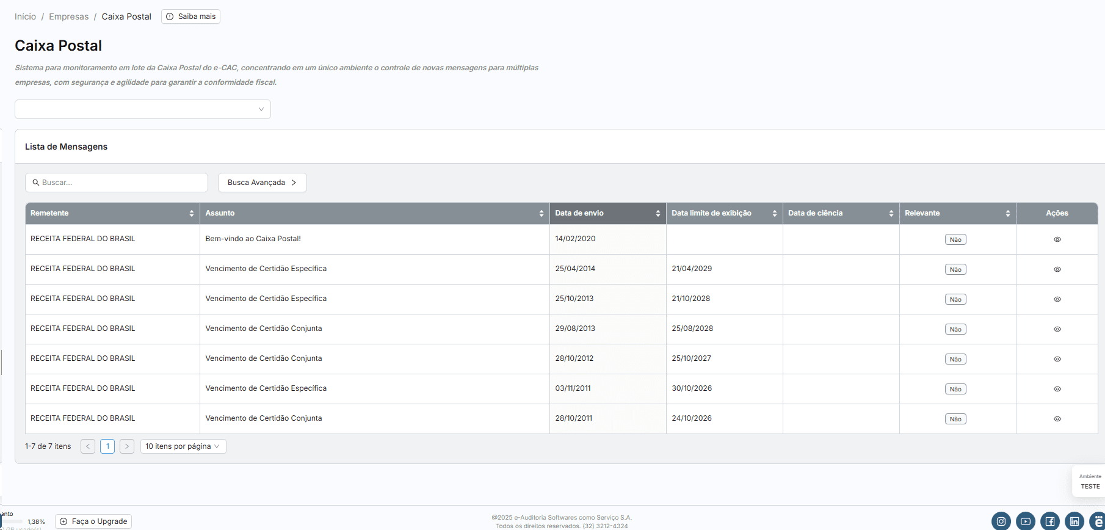Viewport: 1105px width, 530px height.
Task: Expand Busca Avançada panel
Action: [x=263, y=183]
